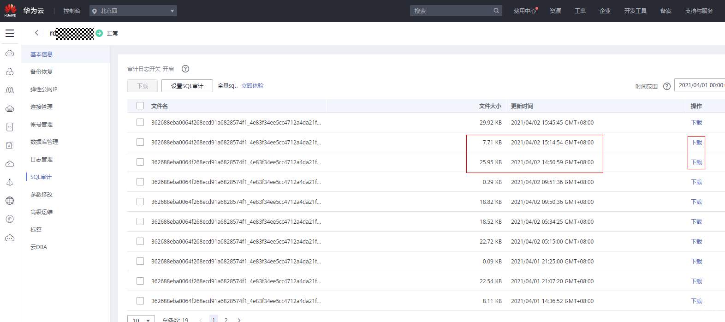Click the 立即体验 link
The width and height of the screenshot is (725, 322).
click(x=252, y=86)
